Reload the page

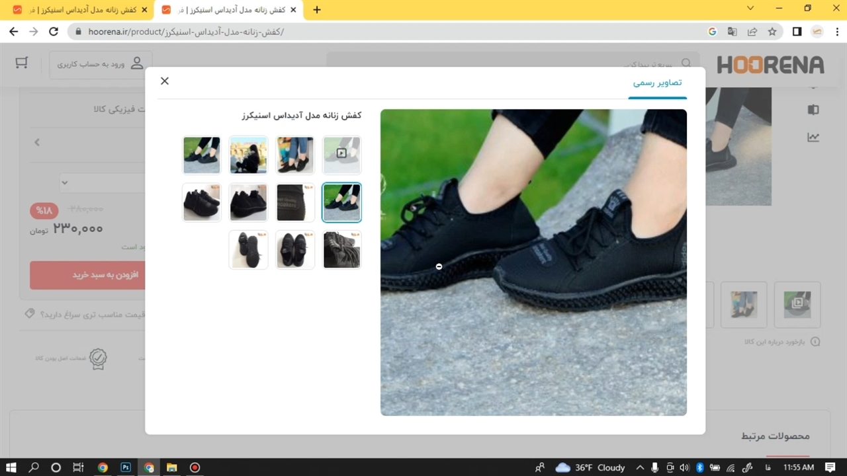pyautogui.click(x=54, y=31)
